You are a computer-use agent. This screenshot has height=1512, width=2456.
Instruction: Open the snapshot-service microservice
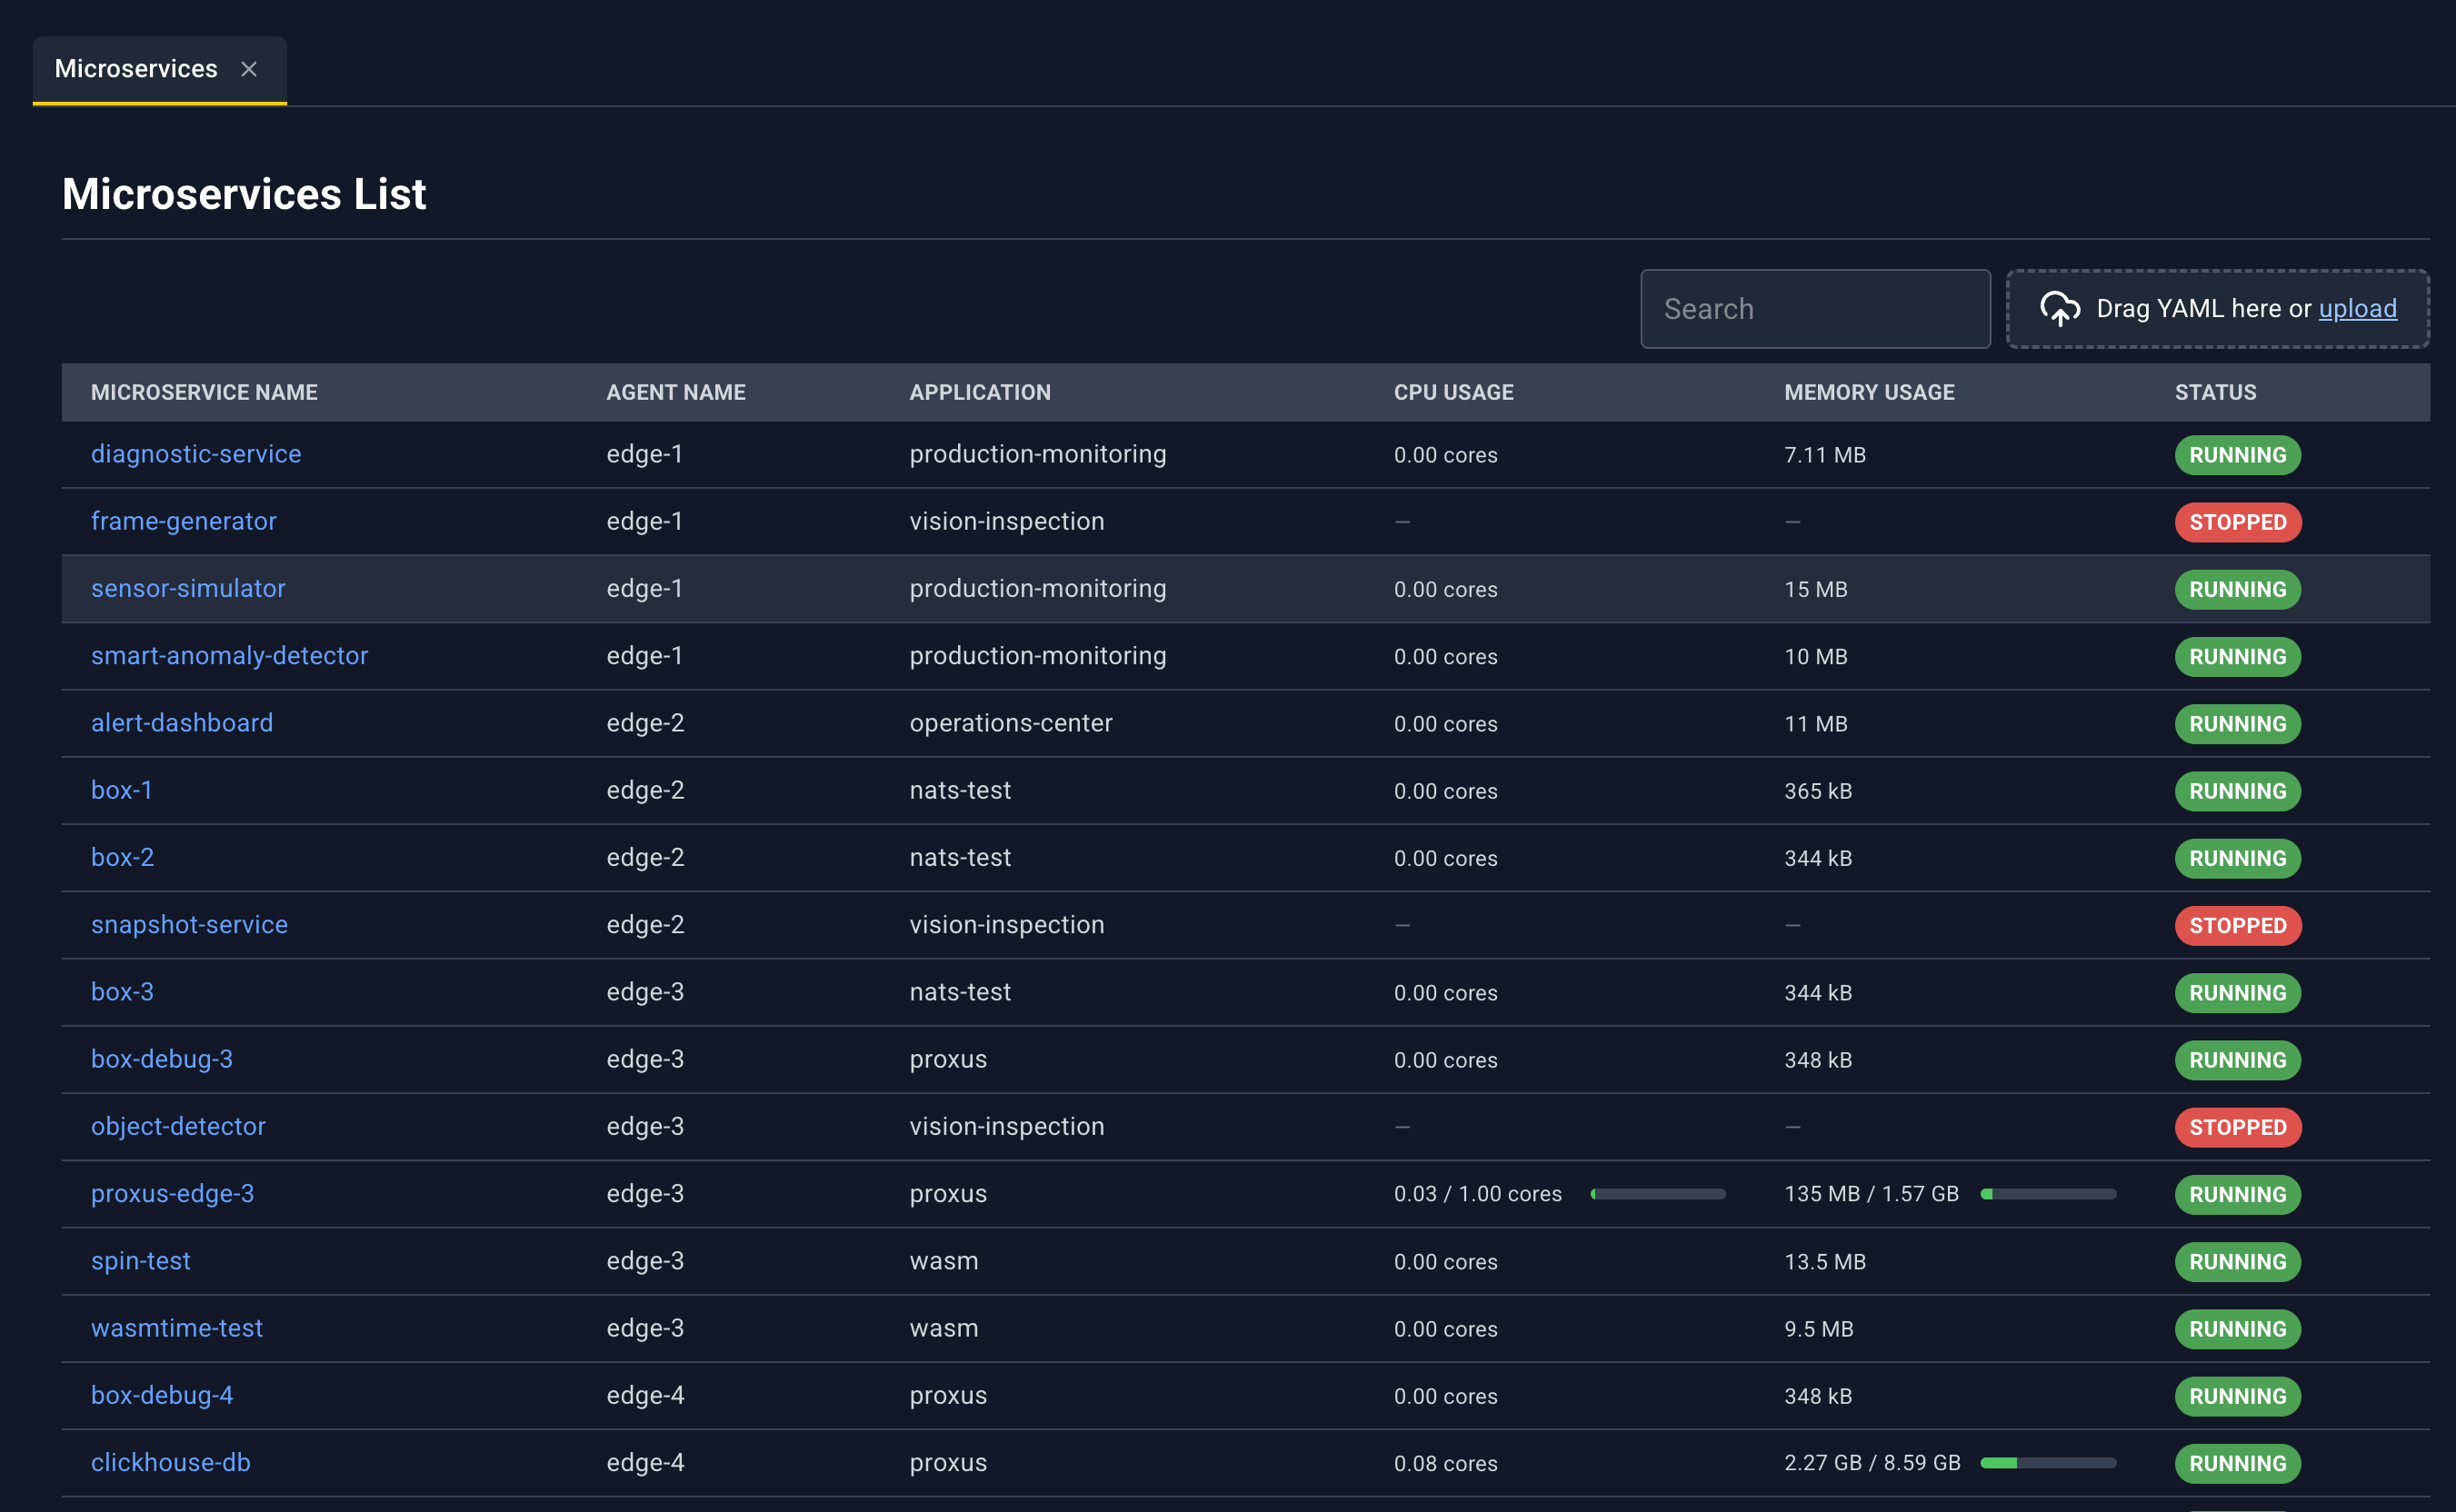189,925
